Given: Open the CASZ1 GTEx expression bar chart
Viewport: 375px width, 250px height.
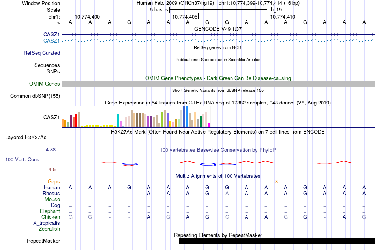Looking at the screenshot, I should 136,116.
